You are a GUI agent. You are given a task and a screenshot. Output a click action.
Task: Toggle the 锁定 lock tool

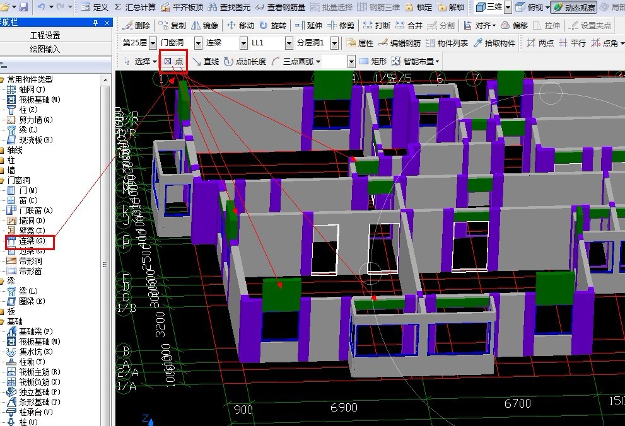coord(419,7)
